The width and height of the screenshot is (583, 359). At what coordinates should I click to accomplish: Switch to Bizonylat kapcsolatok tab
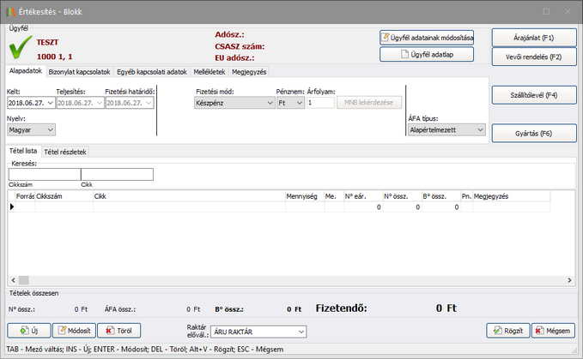(83, 72)
